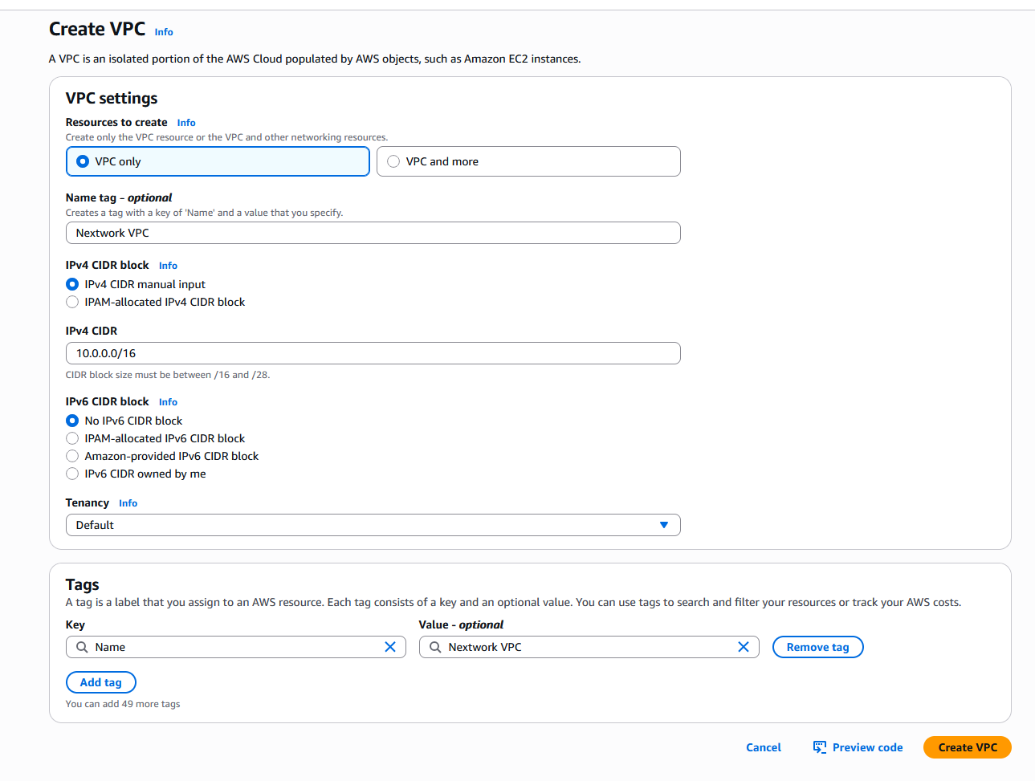Select IPAM-allocated IPv6 CIDR block
The width and height of the screenshot is (1035, 781).
pyautogui.click(x=72, y=438)
